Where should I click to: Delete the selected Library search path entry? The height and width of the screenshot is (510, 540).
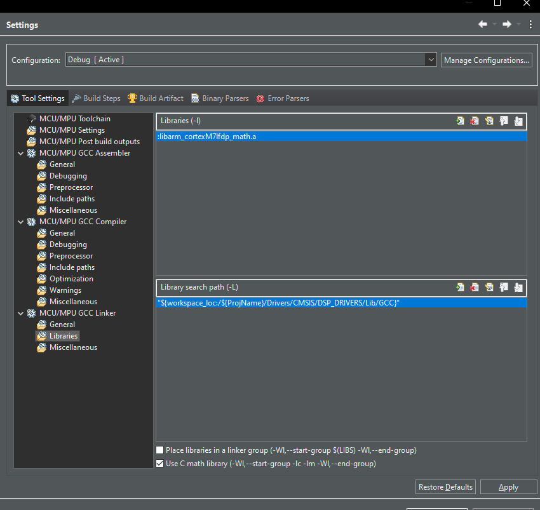pyautogui.click(x=475, y=287)
